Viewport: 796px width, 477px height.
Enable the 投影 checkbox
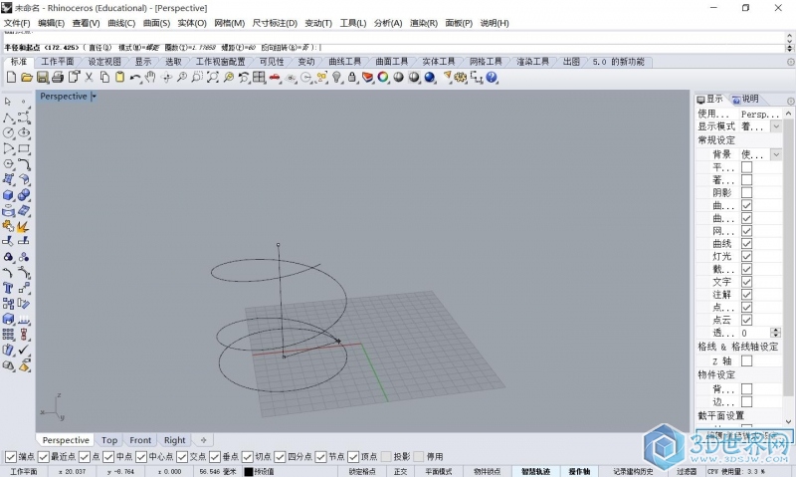coord(386,457)
